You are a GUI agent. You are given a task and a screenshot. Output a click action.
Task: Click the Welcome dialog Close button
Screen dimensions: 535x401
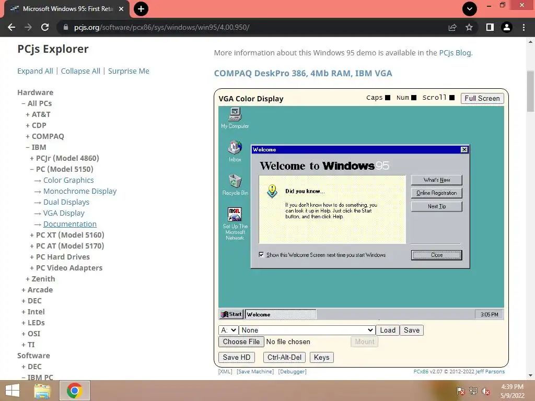click(x=436, y=255)
